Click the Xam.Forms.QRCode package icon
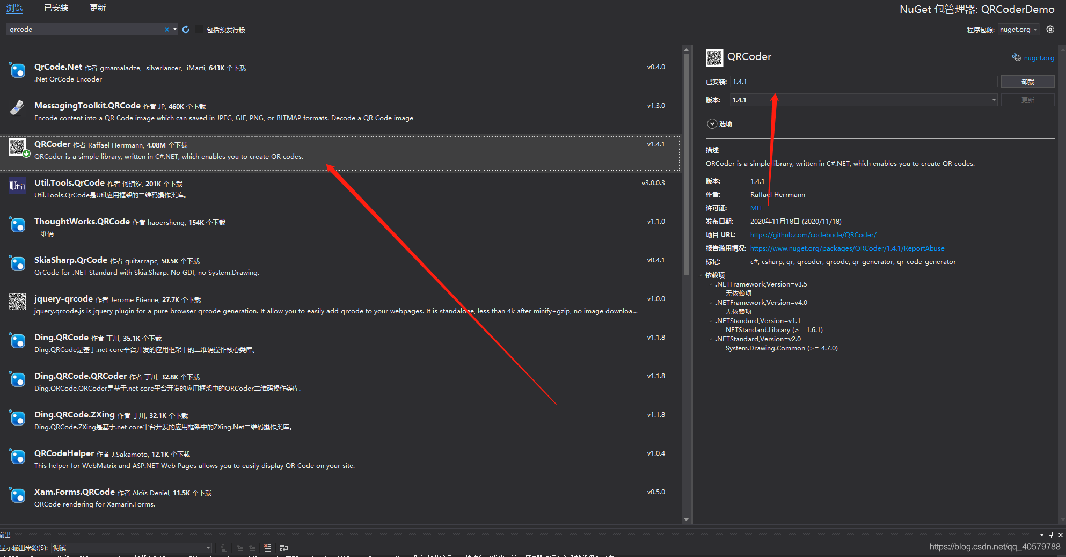Viewport: 1066px width, 557px height. click(17, 495)
